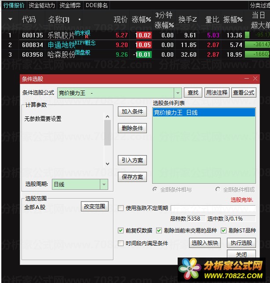Sort by 换手Z column header

[x=187, y=19]
